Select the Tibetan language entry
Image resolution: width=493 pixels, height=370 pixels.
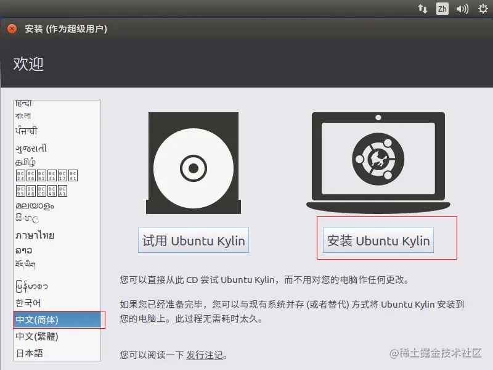pos(57,265)
